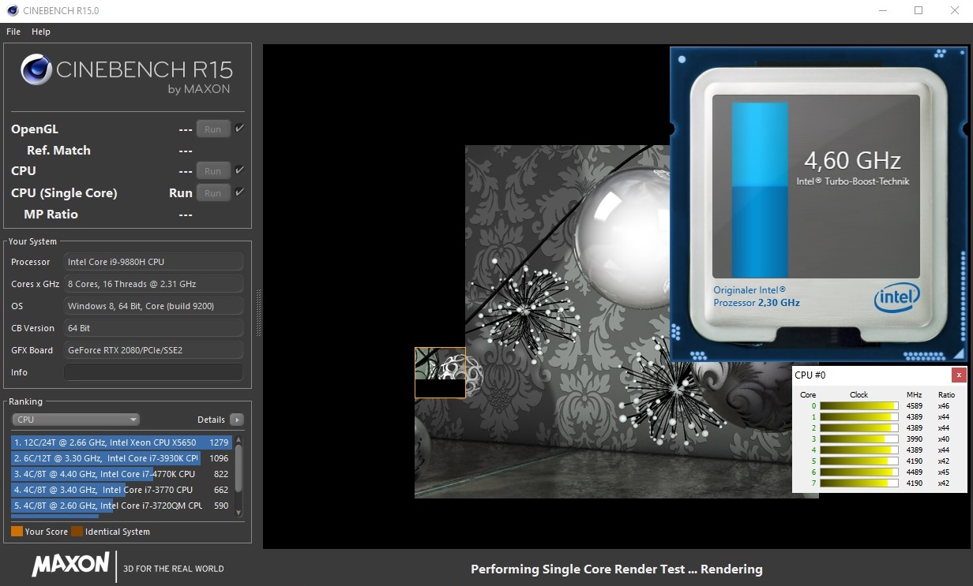Image resolution: width=973 pixels, height=586 pixels.
Task: Click the brown Identical System swatch
Action: pos(77,532)
